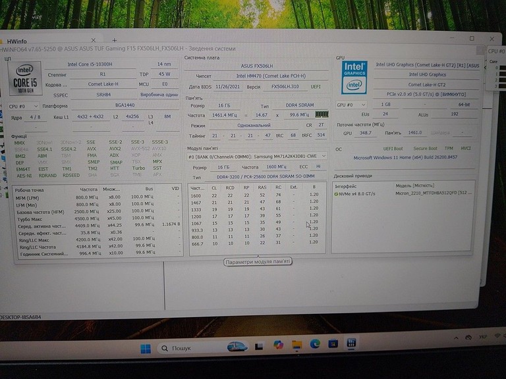Click the ASUS FX506LH motherboard field
The height and width of the screenshot is (379, 506).
(x=256, y=66)
